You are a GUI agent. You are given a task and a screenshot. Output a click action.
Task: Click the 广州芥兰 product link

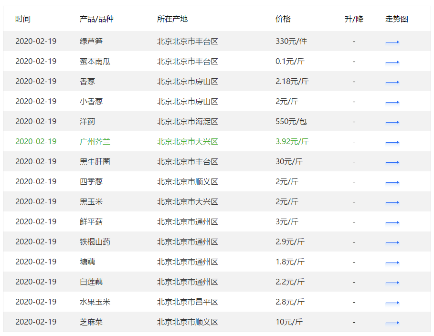click(95, 141)
